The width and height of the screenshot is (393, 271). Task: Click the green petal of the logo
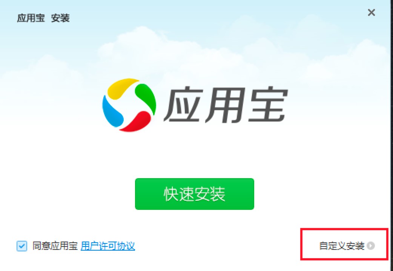tap(146, 99)
